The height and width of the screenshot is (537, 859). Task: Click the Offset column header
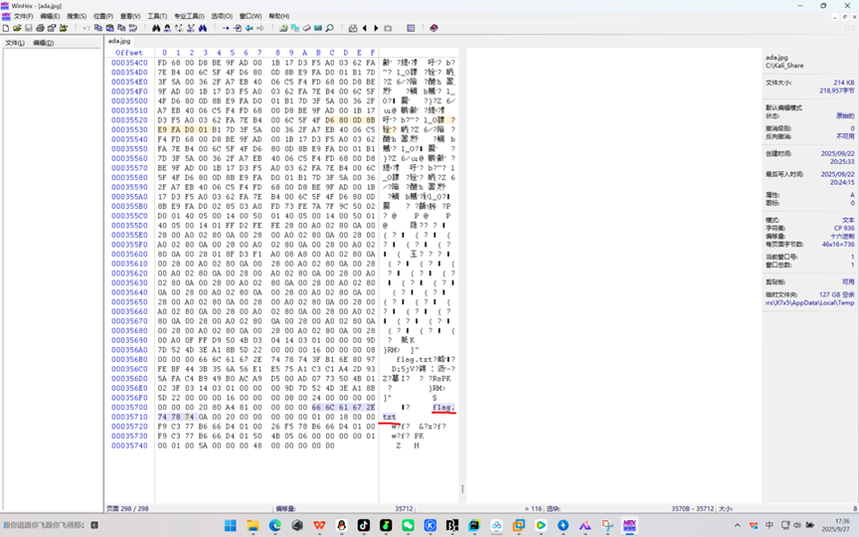(x=128, y=53)
